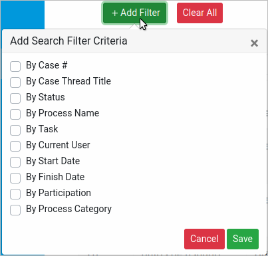Check the By Current User option
Image resolution: width=268 pixels, height=256 pixels.
point(15,146)
